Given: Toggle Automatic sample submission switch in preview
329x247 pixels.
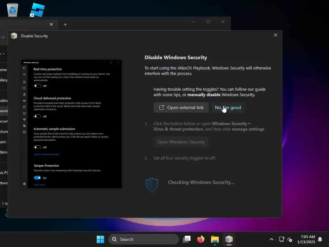Looking at the screenshot, I should tap(37, 147).
